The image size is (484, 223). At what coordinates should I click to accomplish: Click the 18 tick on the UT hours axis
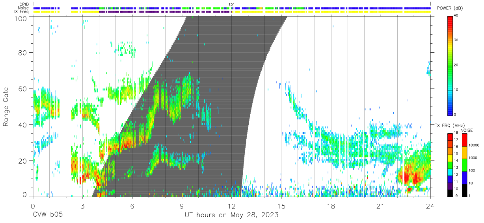pos(331,206)
